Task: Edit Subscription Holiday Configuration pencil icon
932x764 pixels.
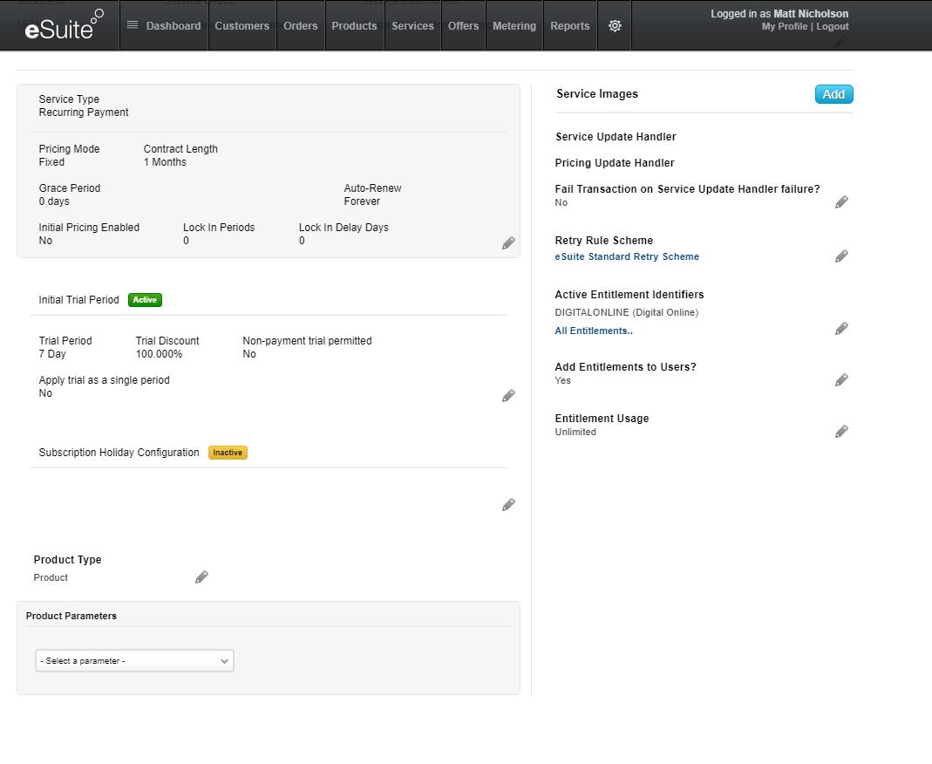Action: point(508,505)
